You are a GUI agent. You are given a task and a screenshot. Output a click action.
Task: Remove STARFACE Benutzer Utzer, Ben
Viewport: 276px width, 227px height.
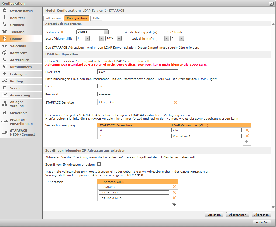[x=175, y=102]
